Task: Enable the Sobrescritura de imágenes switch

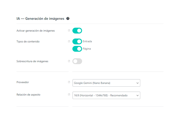Action: 77,61
